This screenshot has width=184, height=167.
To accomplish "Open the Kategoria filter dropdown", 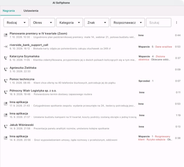I will (x=70, y=22).
